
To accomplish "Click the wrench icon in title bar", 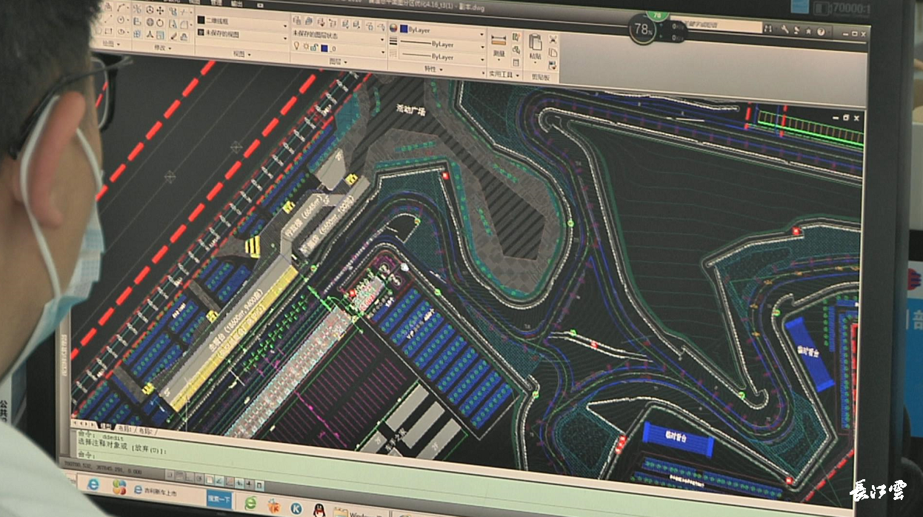I will coord(785,29).
